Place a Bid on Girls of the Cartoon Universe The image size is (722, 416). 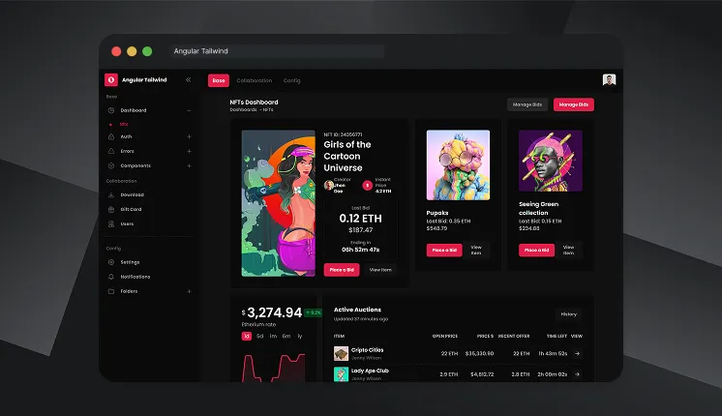click(342, 270)
